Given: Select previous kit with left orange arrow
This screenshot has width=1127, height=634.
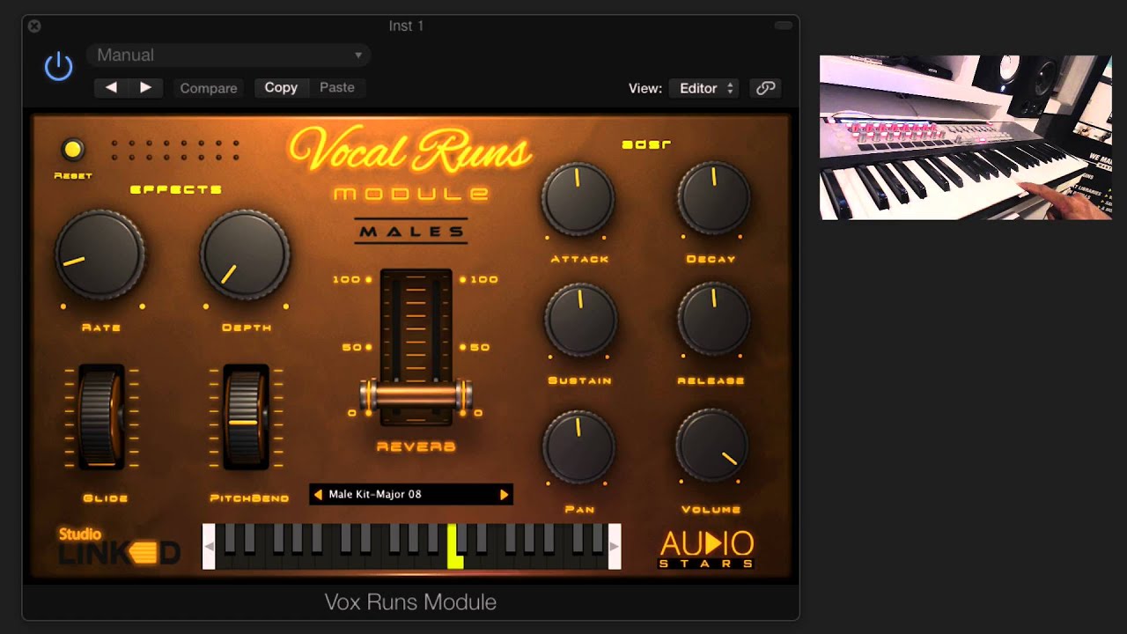Looking at the screenshot, I should click(318, 495).
